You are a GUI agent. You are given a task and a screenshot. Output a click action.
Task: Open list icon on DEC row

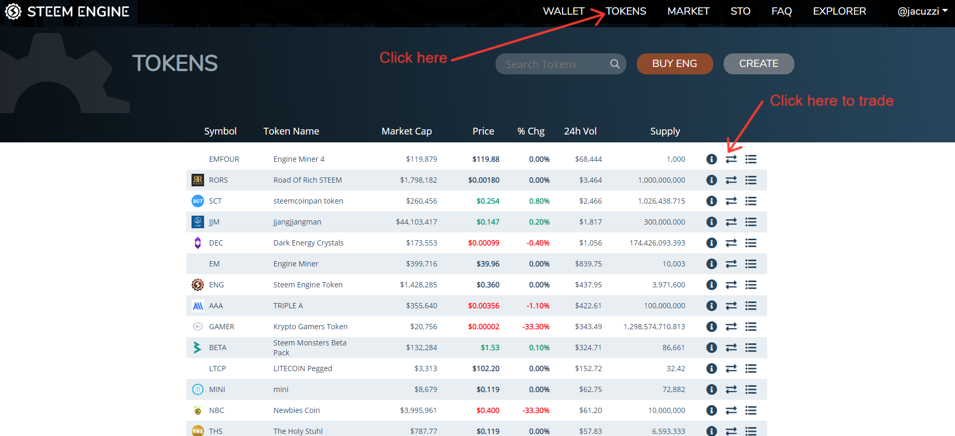[751, 243]
